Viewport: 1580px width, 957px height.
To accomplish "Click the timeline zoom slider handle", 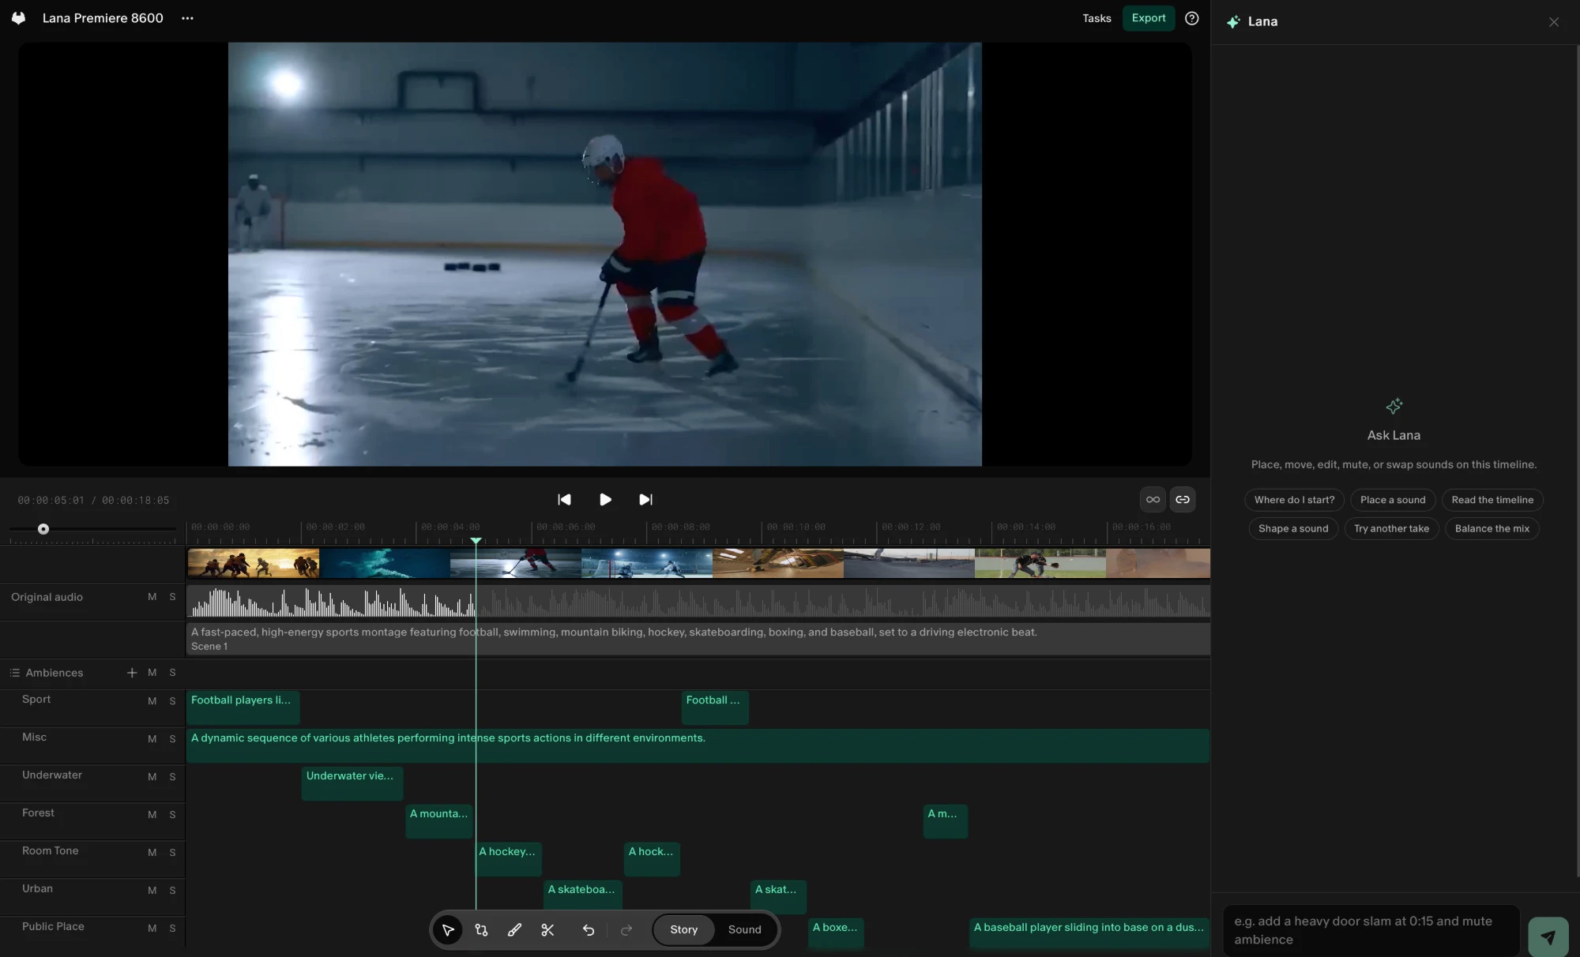I will pyautogui.click(x=43, y=529).
